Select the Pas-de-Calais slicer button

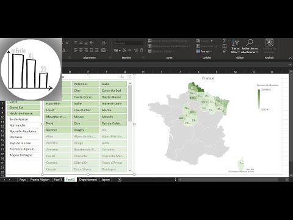(114, 123)
